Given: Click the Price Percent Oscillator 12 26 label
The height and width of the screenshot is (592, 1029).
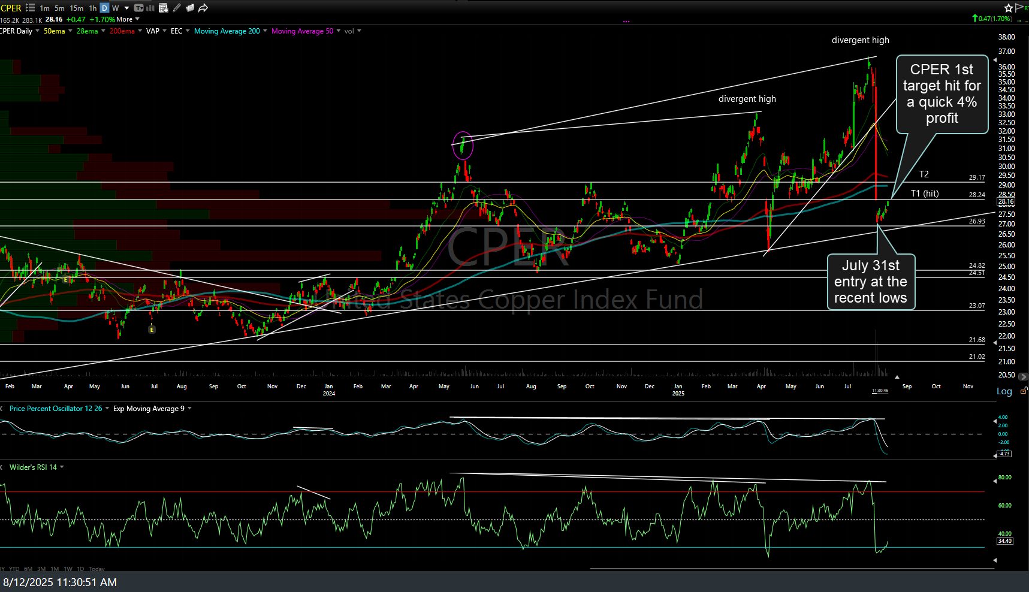Looking at the screenshot, I should (56, 408).
